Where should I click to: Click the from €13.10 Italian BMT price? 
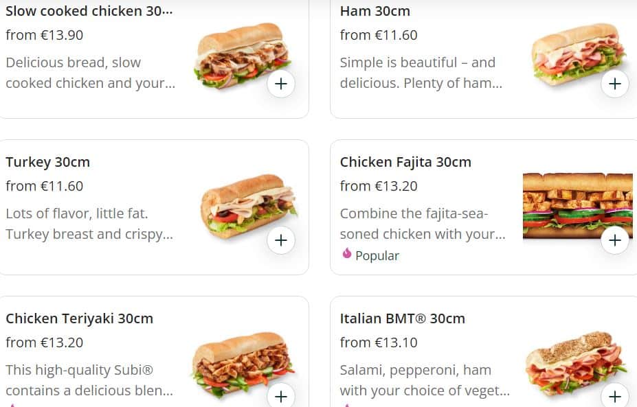coord(379,342)
